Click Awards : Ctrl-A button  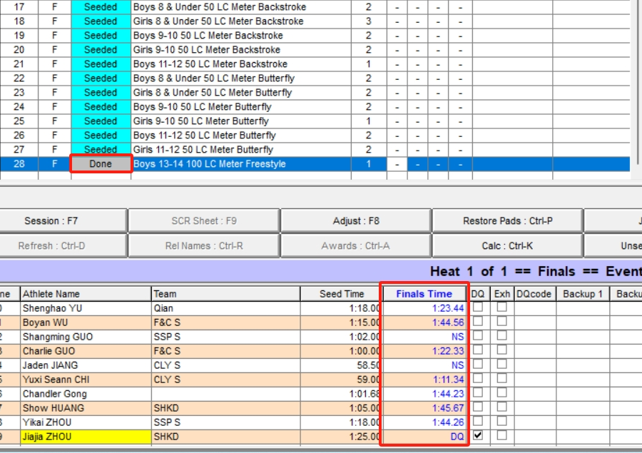pyautogui.click(x=355, y=246)
